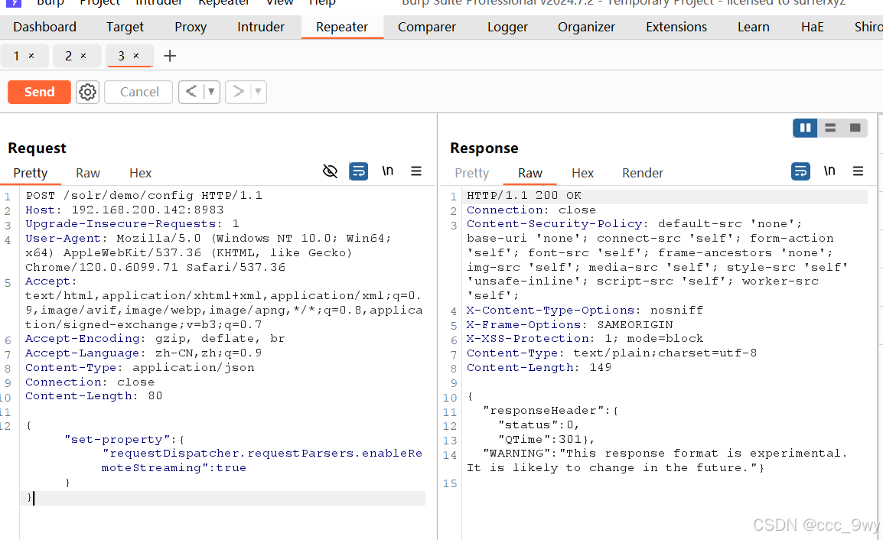Click X-Frame-Options: SAMEORIGIN header
This screenshot has width=883, height=540.
569,325
